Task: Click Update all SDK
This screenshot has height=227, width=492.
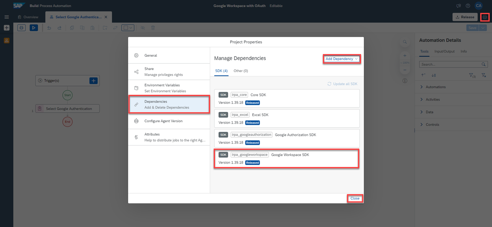Action: [342, 84]
